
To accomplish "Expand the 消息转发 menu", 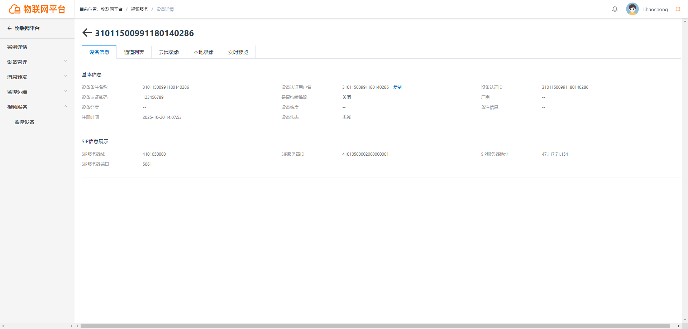I will pyautogui.click(x=37, y=77).
